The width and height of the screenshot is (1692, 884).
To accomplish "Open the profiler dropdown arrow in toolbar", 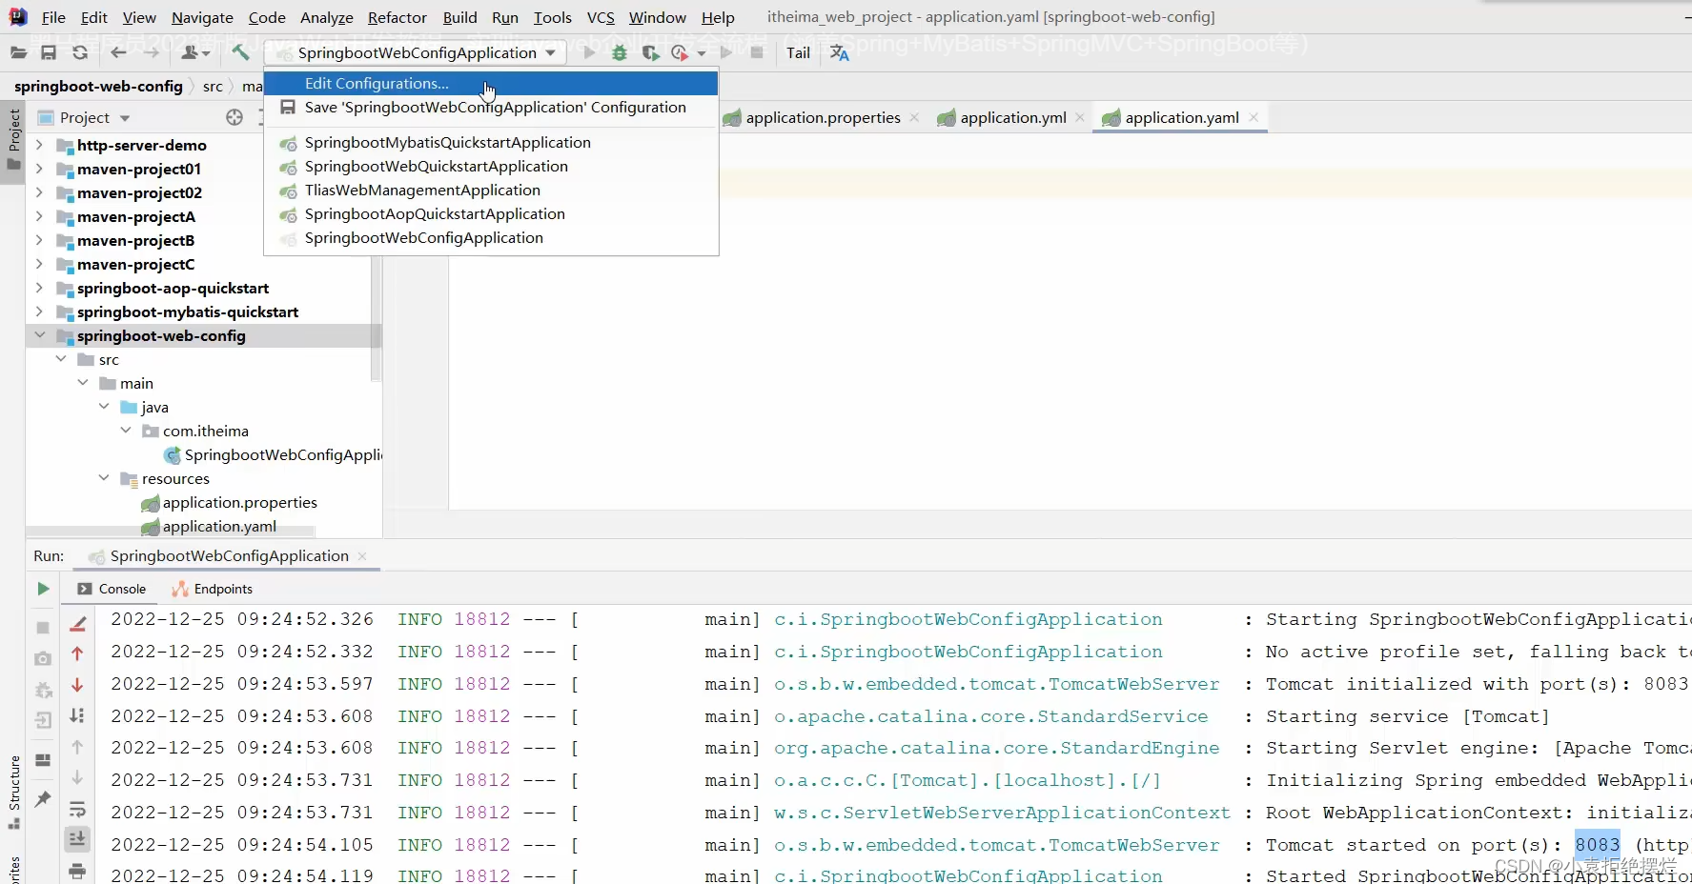I will [x=702, y=53].
